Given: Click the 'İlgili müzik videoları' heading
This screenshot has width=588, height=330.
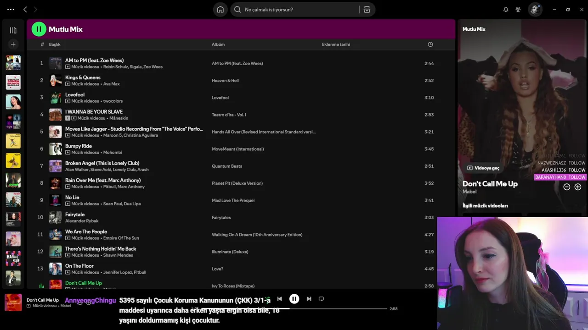Looking at the screenshot, I should 485,206.
